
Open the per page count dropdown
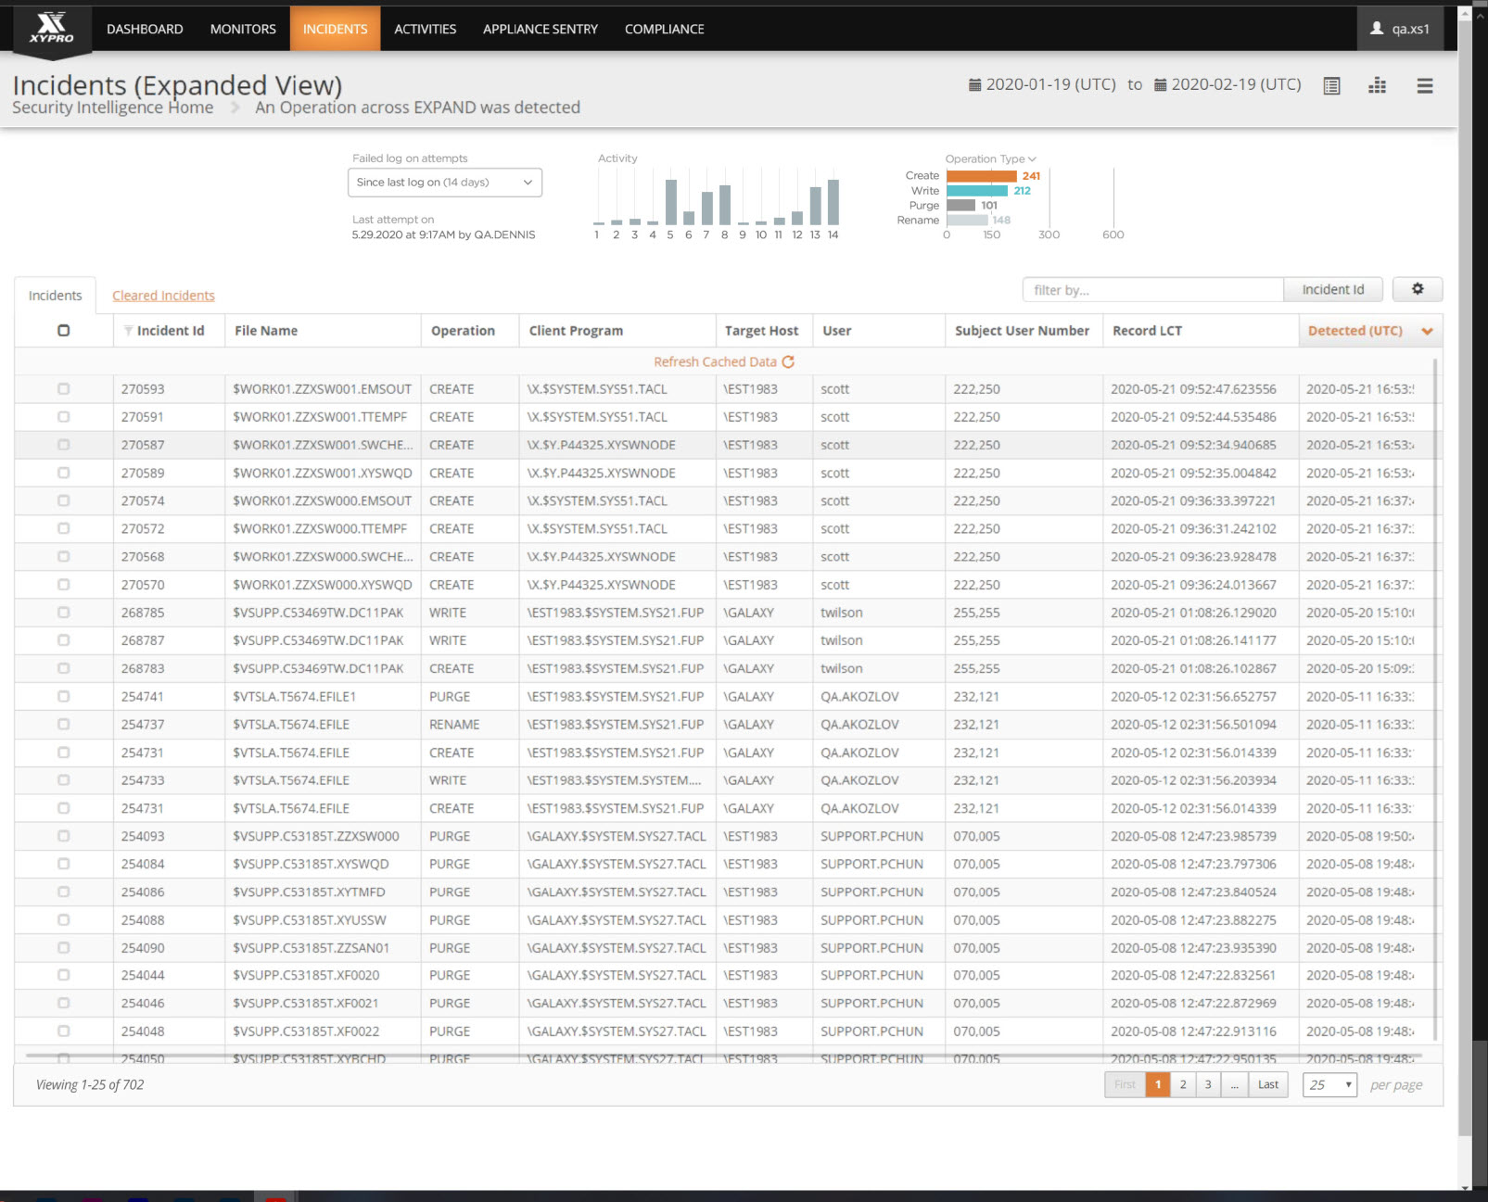point(1329,1084)
